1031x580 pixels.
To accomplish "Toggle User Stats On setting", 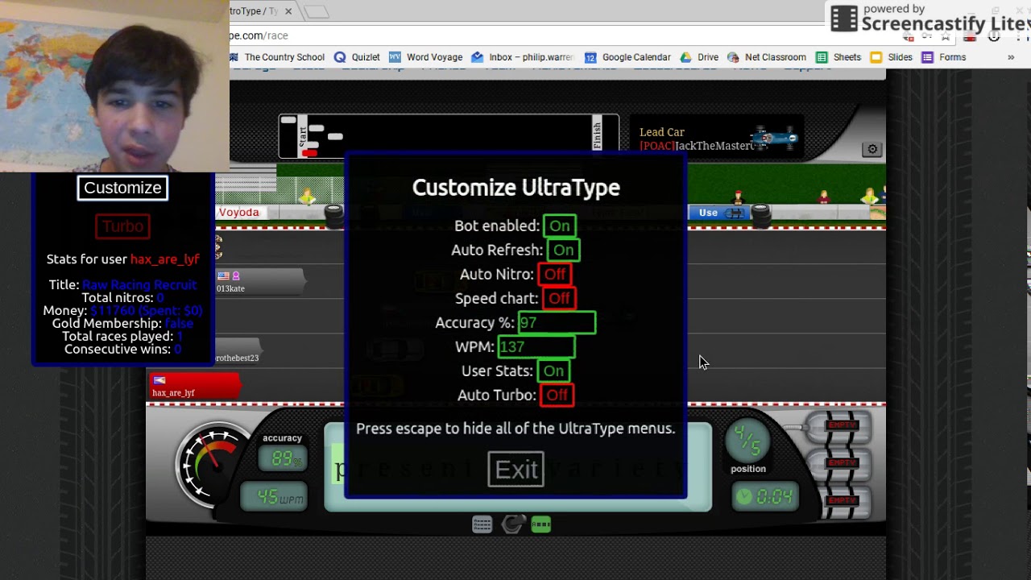I will click(x=553, y=371).
